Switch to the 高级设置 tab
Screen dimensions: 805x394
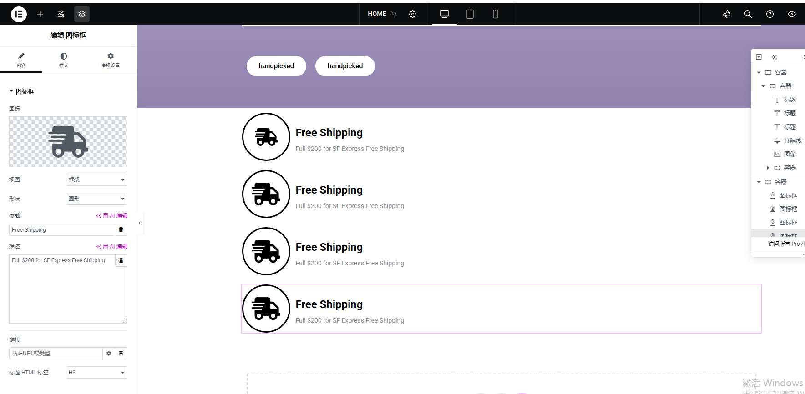[111, 60]
